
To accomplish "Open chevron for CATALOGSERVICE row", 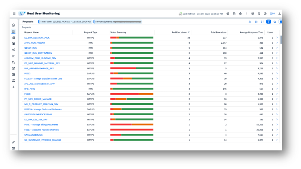I will point(277,135).
